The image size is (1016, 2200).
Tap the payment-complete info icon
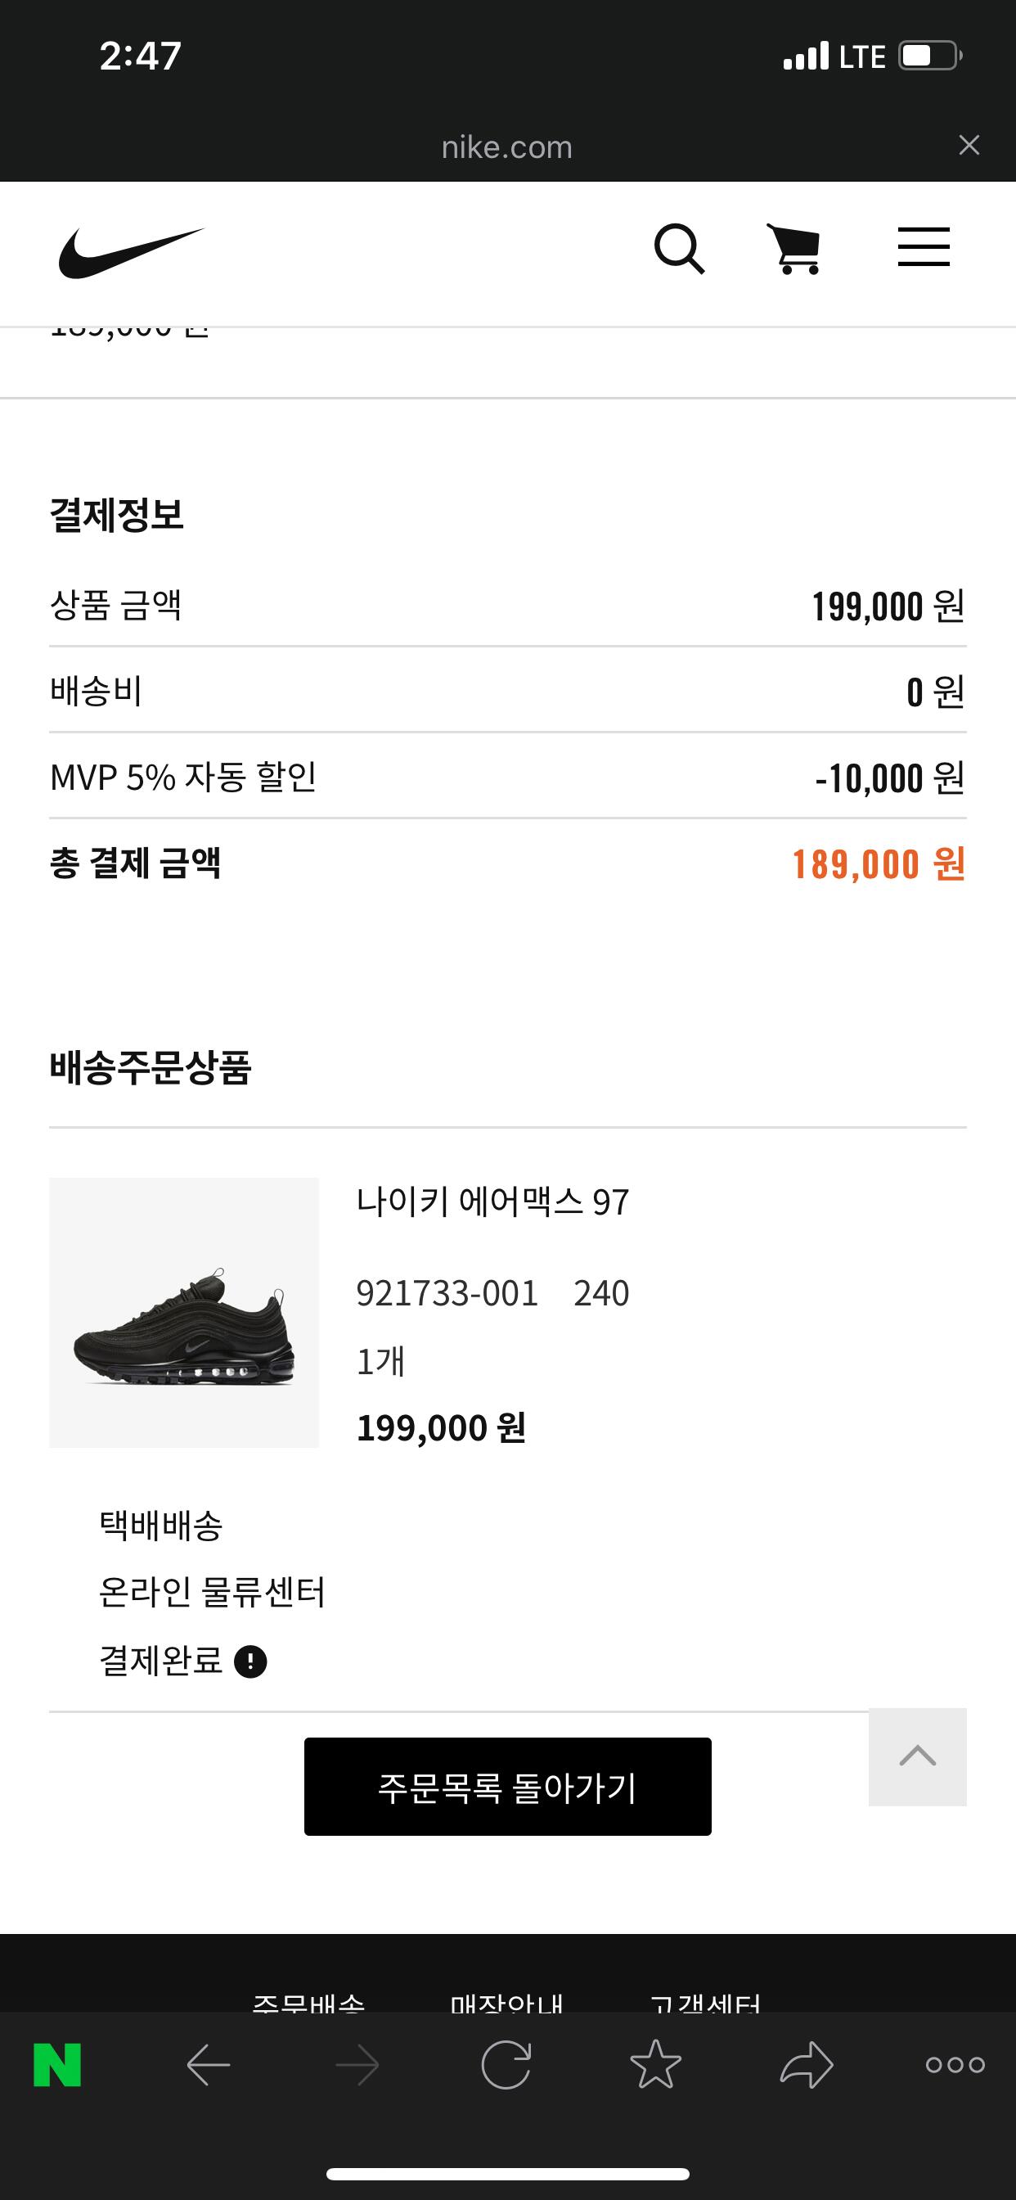(x=250, y=1661)
